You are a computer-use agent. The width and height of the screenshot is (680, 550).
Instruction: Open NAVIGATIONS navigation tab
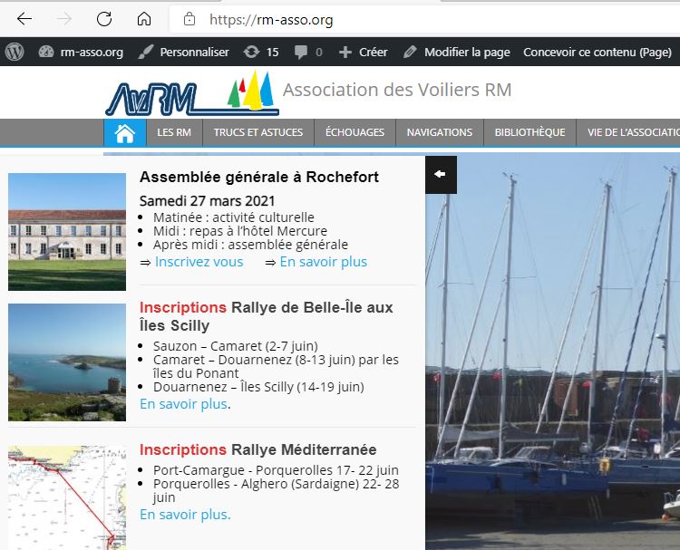click(x=440, y=132)
